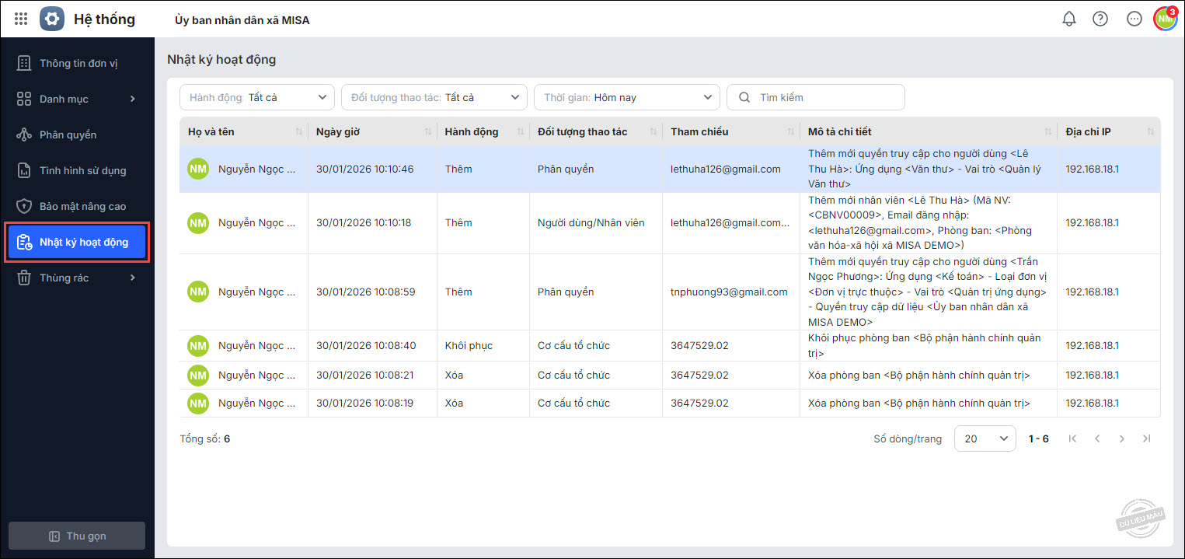Click the notification bell icon
1185x559 pixels.
pos(1069,19)
